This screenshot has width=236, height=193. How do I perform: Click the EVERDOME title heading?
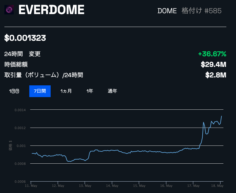[x=51, y=10]
